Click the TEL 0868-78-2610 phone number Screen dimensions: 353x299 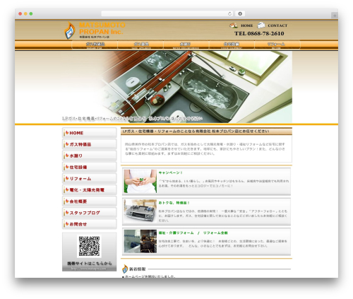click(x=259, y=33)
